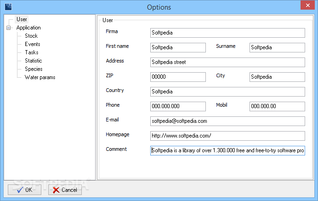Focus the Surname field
Image resolution: width=318 pixels, height=201 pixels.
click(x=277, y=47)
